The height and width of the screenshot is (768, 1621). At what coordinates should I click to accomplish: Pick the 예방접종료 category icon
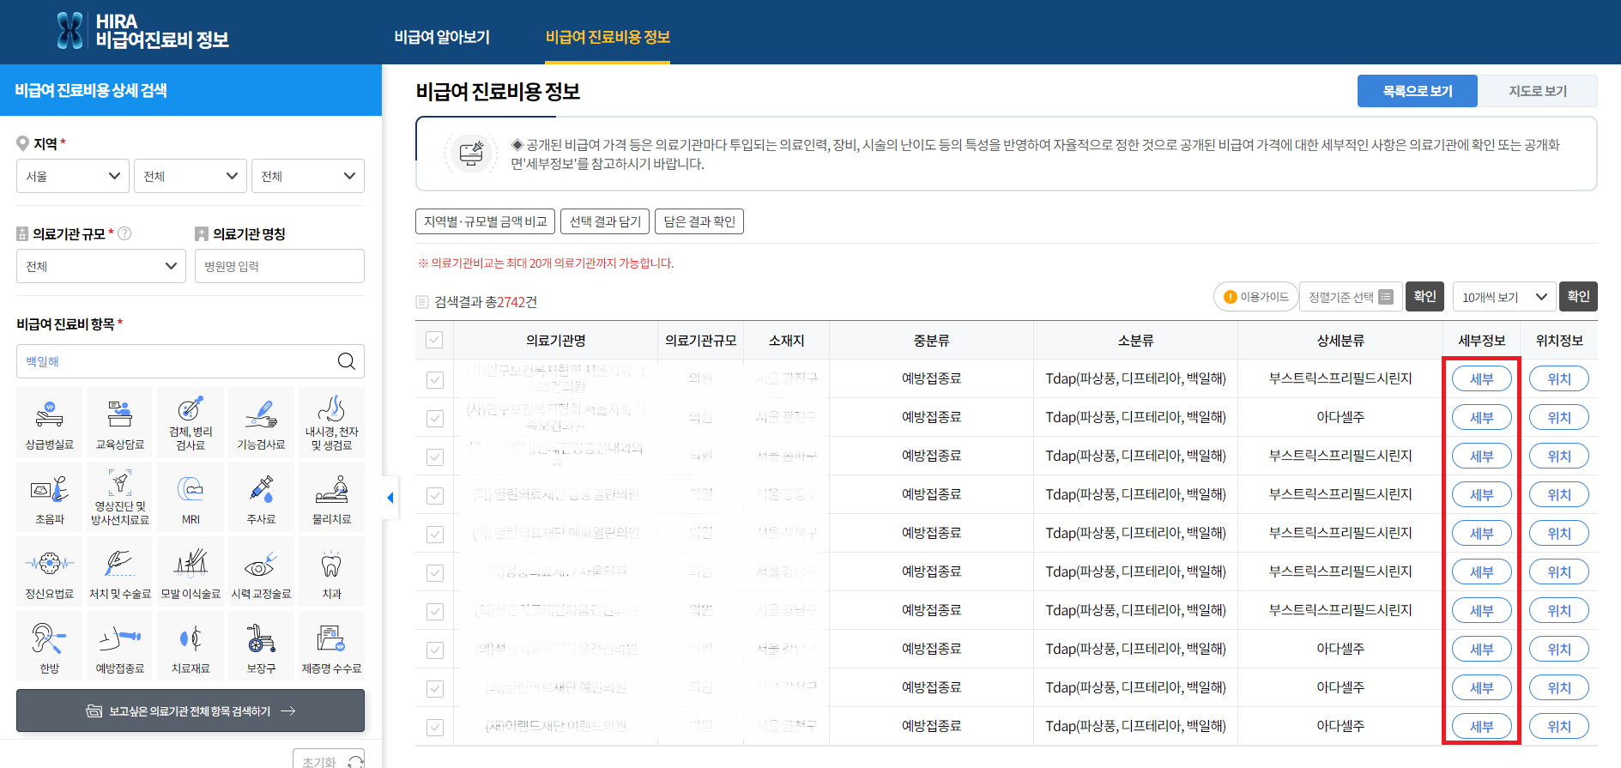click(x=120, y=645)
